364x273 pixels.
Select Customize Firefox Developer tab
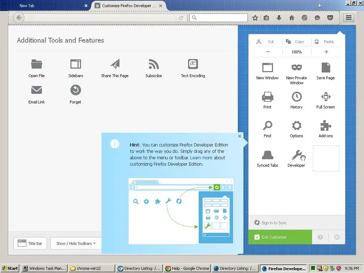pyautogui.click(x=129, y=6)
